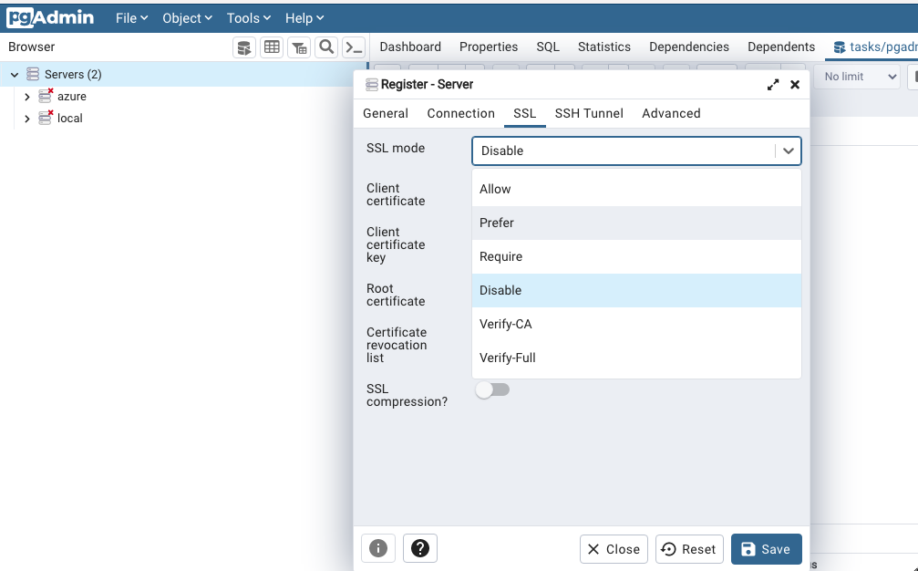
Task: Launch the PSQL Tool terminal icon
Action: (x=354, y=47)
